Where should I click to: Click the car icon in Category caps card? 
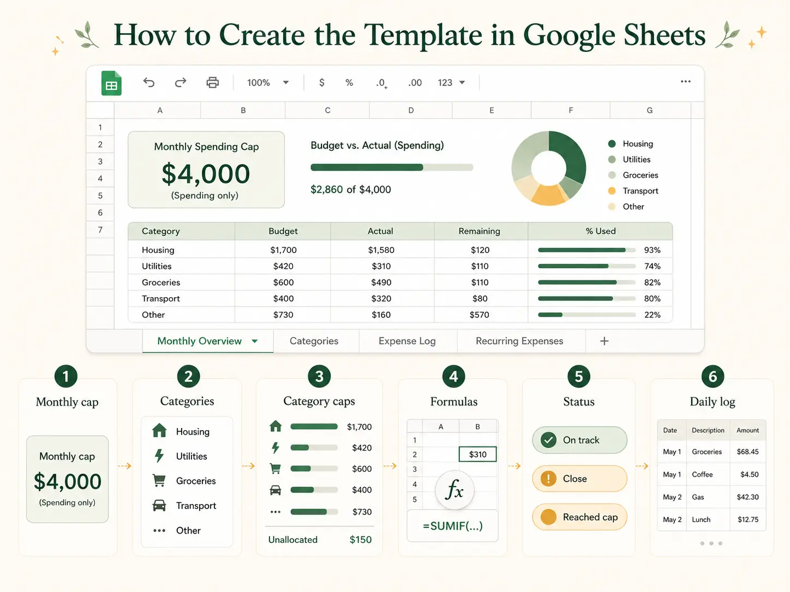276,490
